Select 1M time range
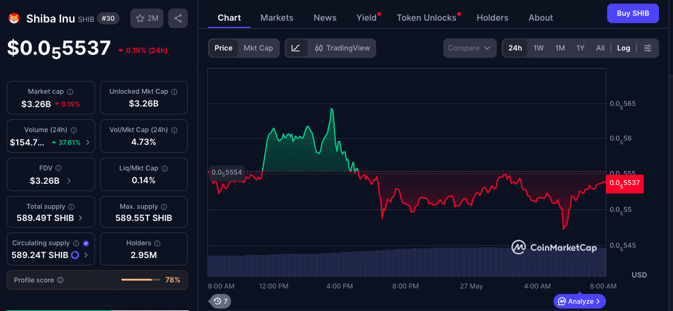Viewport: 673px width, 311px height. pyautogui.click(x=560, y=48)
